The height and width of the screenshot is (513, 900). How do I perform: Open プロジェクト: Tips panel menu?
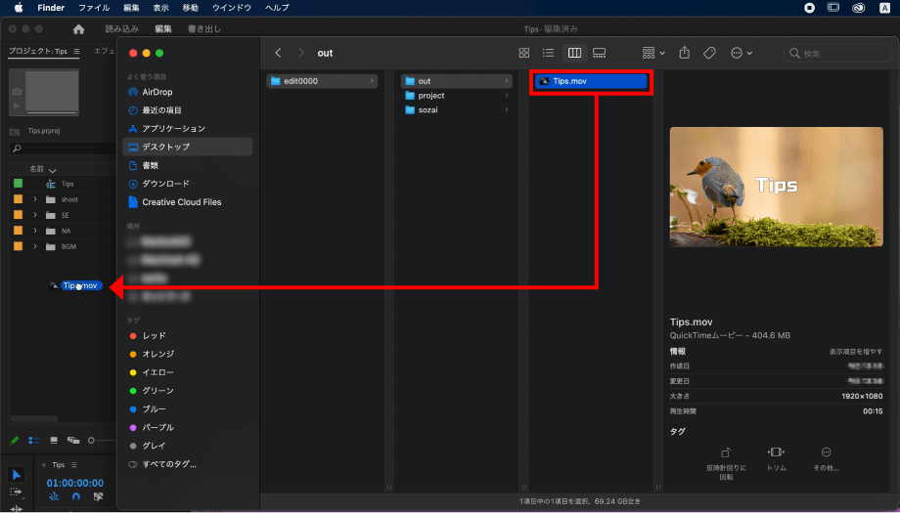tap(76, 51)
